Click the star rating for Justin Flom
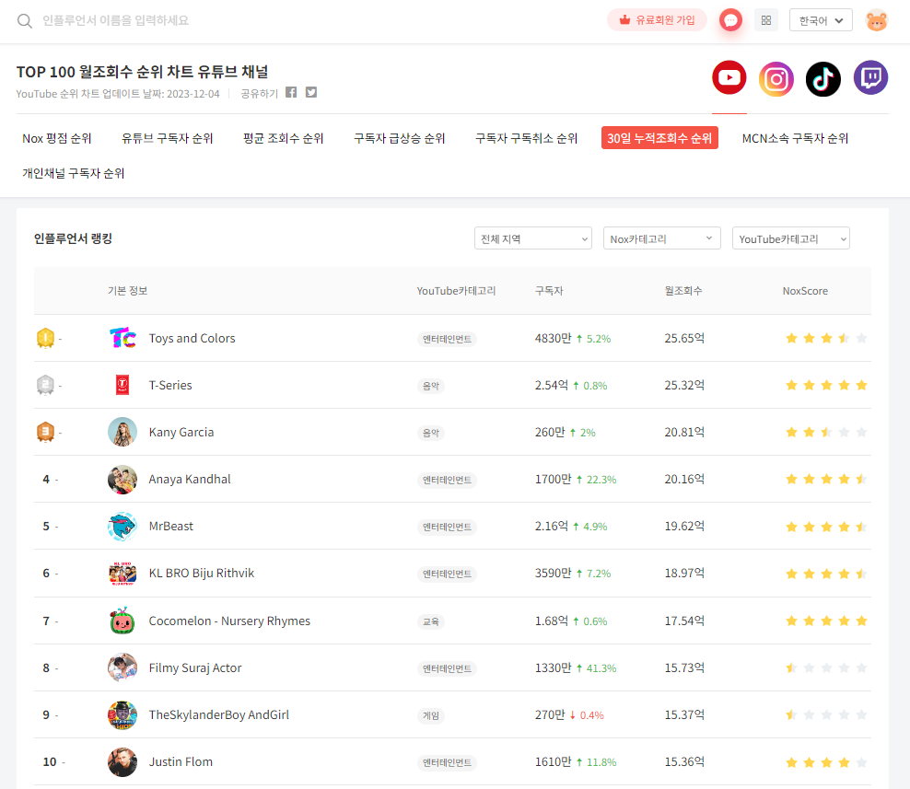The height and width of the screenshot is (789, 910). click(826, 762)
